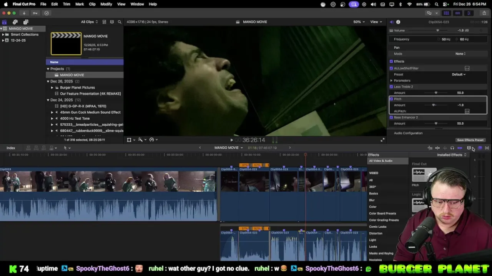Screen dimensions: 492x276
Task: Disable the Bass Enhancer 2 checkbox
Action: (391, 117)
